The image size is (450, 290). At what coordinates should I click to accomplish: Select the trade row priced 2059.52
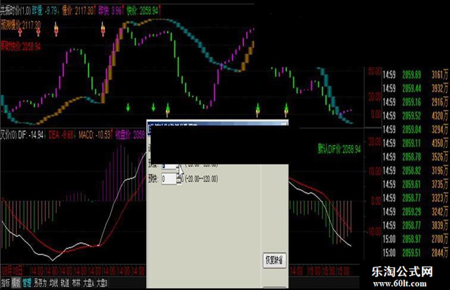pos(415,116)
